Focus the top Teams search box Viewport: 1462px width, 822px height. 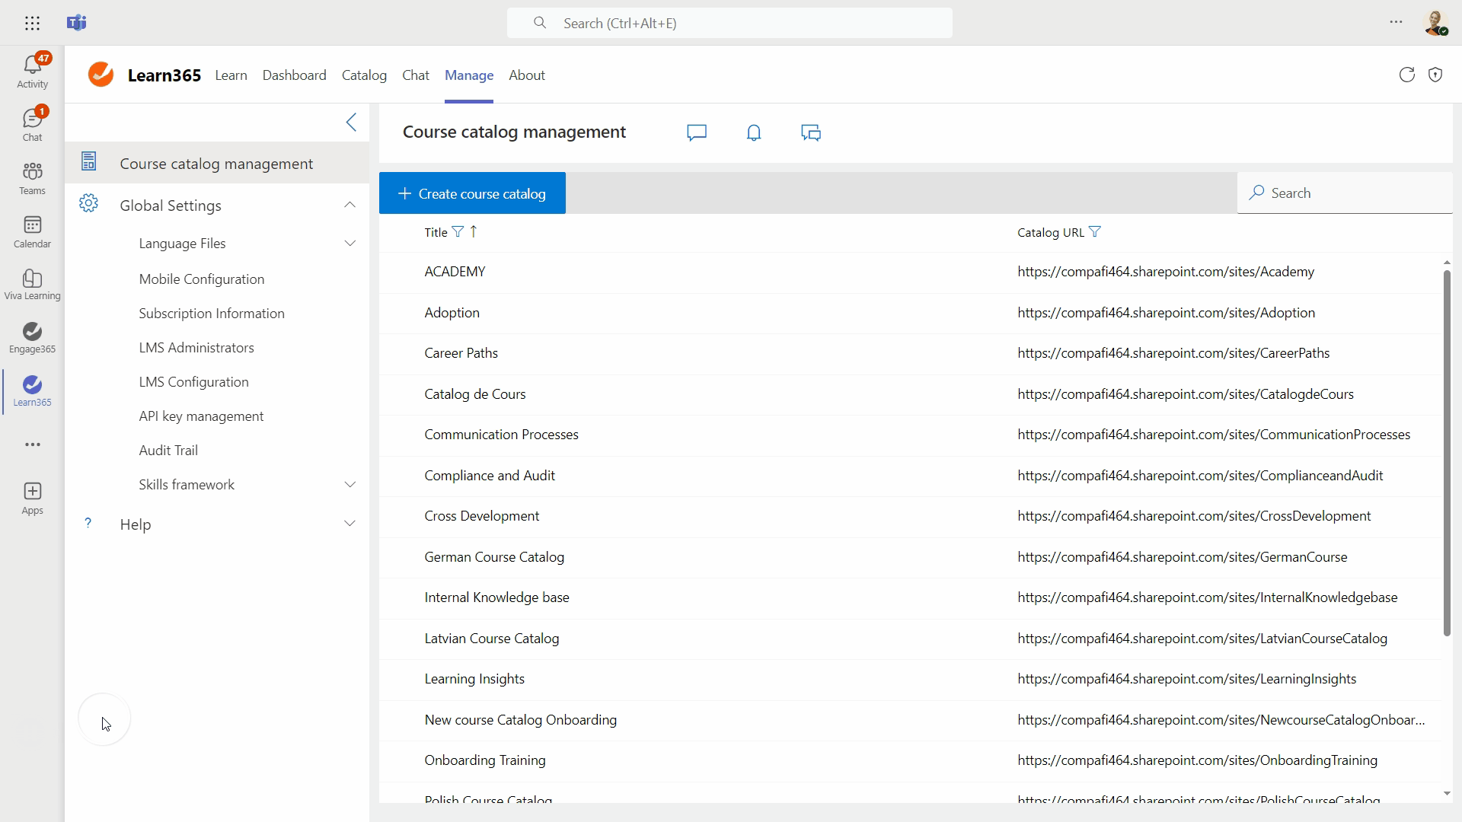(x=729, y=23)
